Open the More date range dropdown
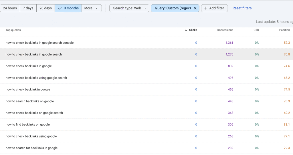293x155 pixels. [x=91, y=8]
